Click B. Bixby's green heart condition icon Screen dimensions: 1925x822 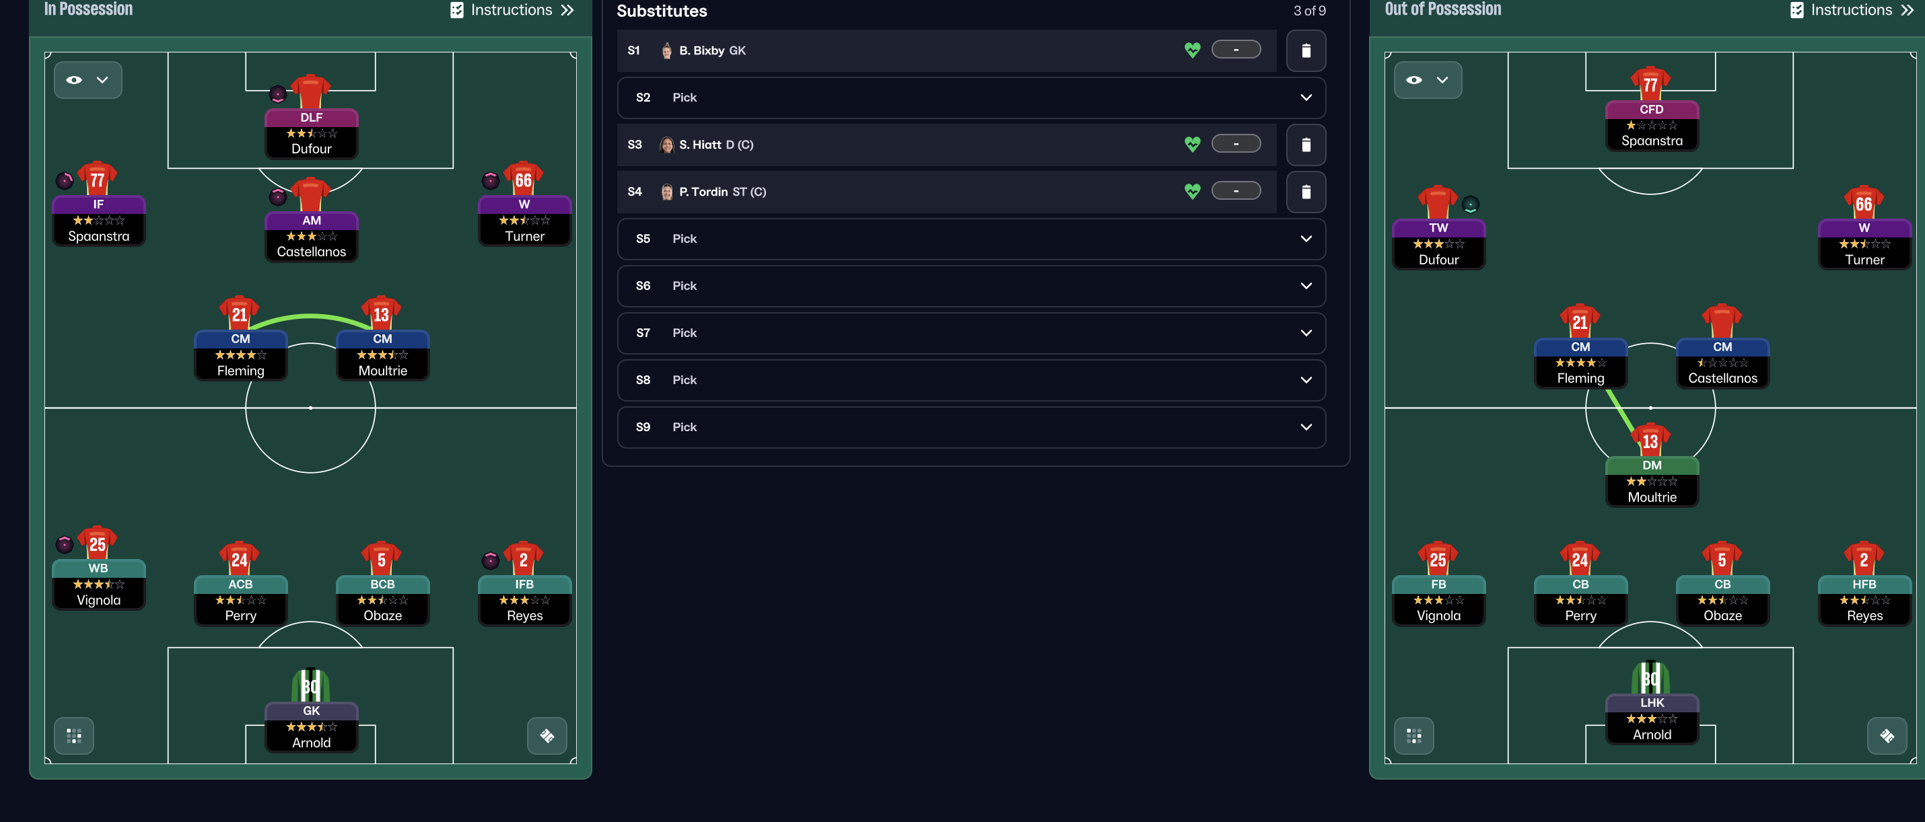pyautogui.click(x=1192, y=50)
